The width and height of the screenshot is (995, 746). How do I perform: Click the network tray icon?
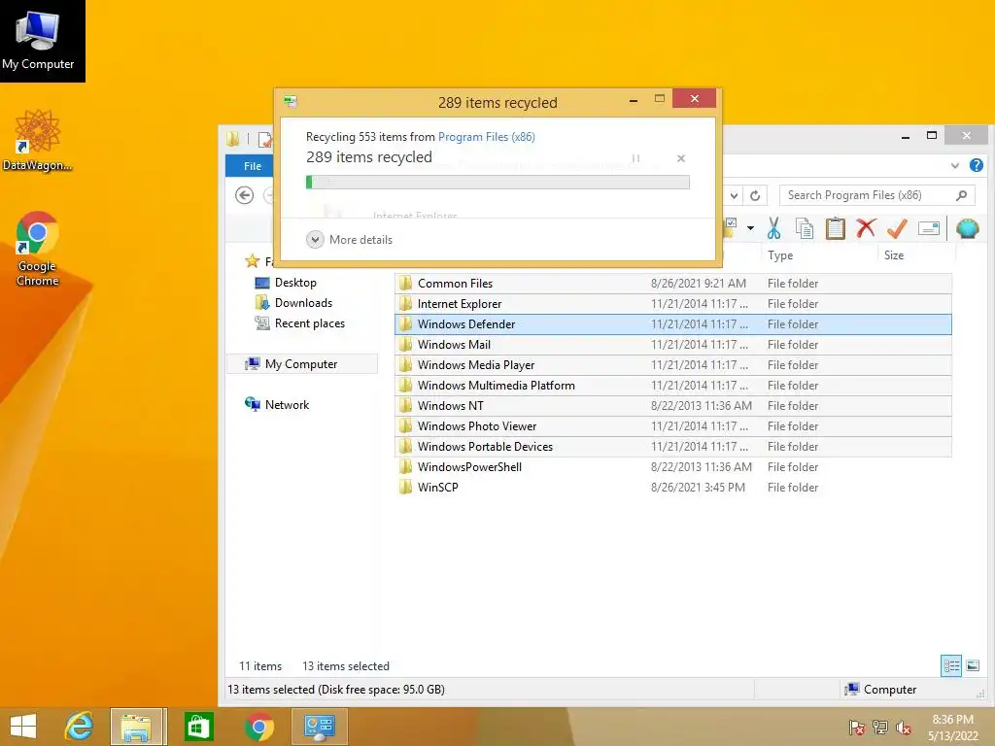pos(880,728)
